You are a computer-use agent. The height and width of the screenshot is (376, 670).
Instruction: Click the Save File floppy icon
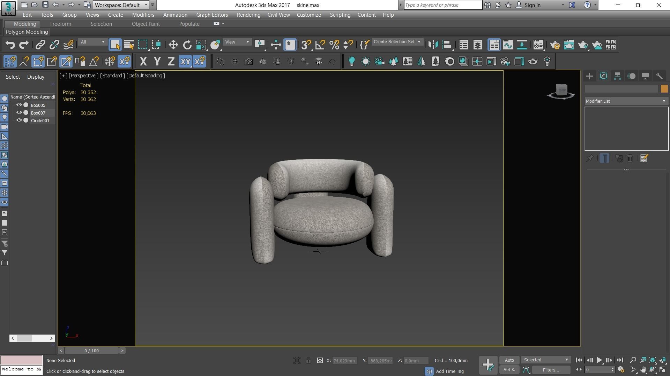tap(45, 5)
